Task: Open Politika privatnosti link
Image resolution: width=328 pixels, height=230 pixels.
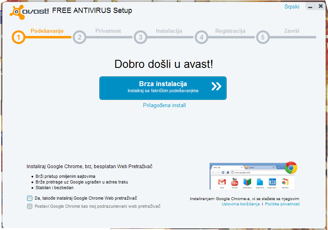Action: point(282,204)
